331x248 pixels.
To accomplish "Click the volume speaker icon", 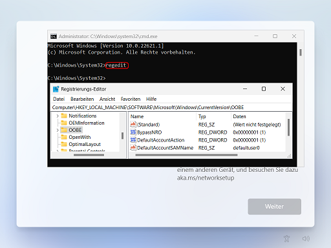I will tap(306, 238).
